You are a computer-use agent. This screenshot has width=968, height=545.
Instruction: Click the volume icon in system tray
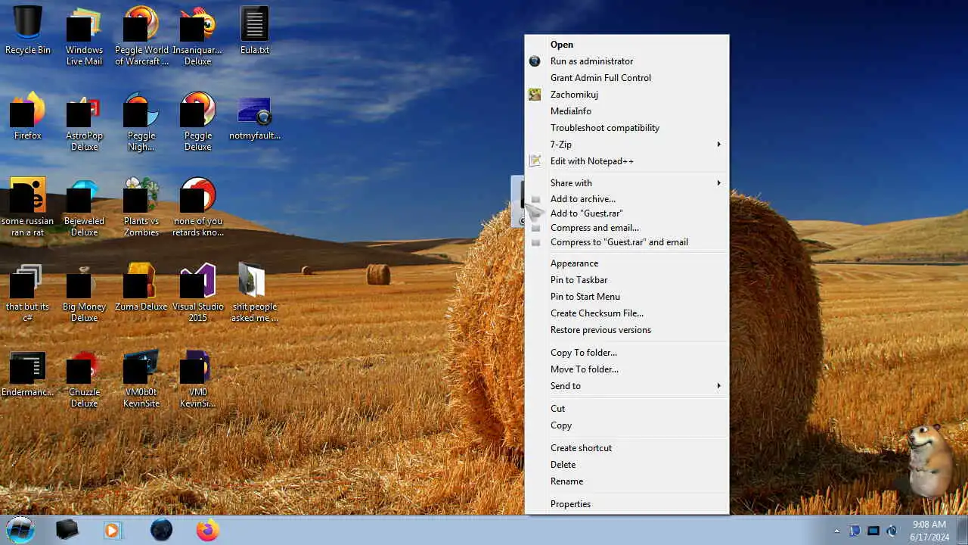coord(892,531)
